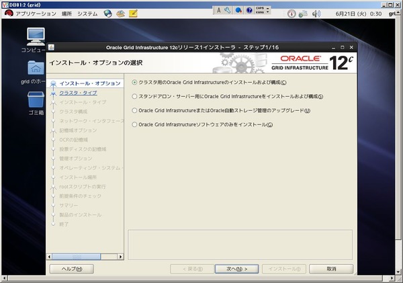Click the 次へ(N) > next button

(x=236, y=269)
